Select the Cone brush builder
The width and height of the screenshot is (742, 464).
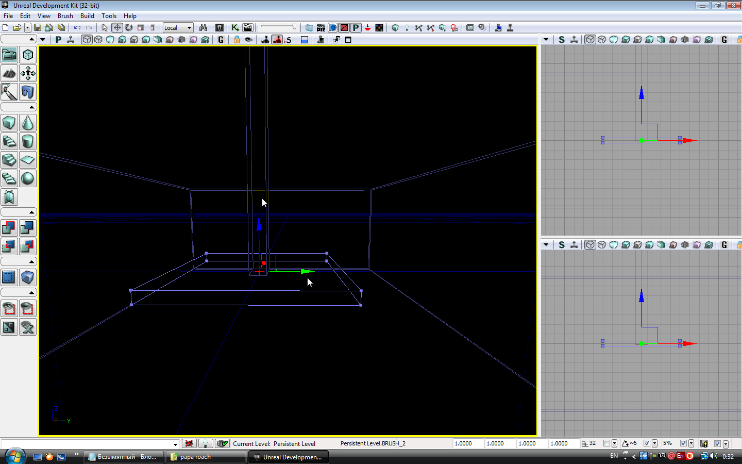click(28, 123)
